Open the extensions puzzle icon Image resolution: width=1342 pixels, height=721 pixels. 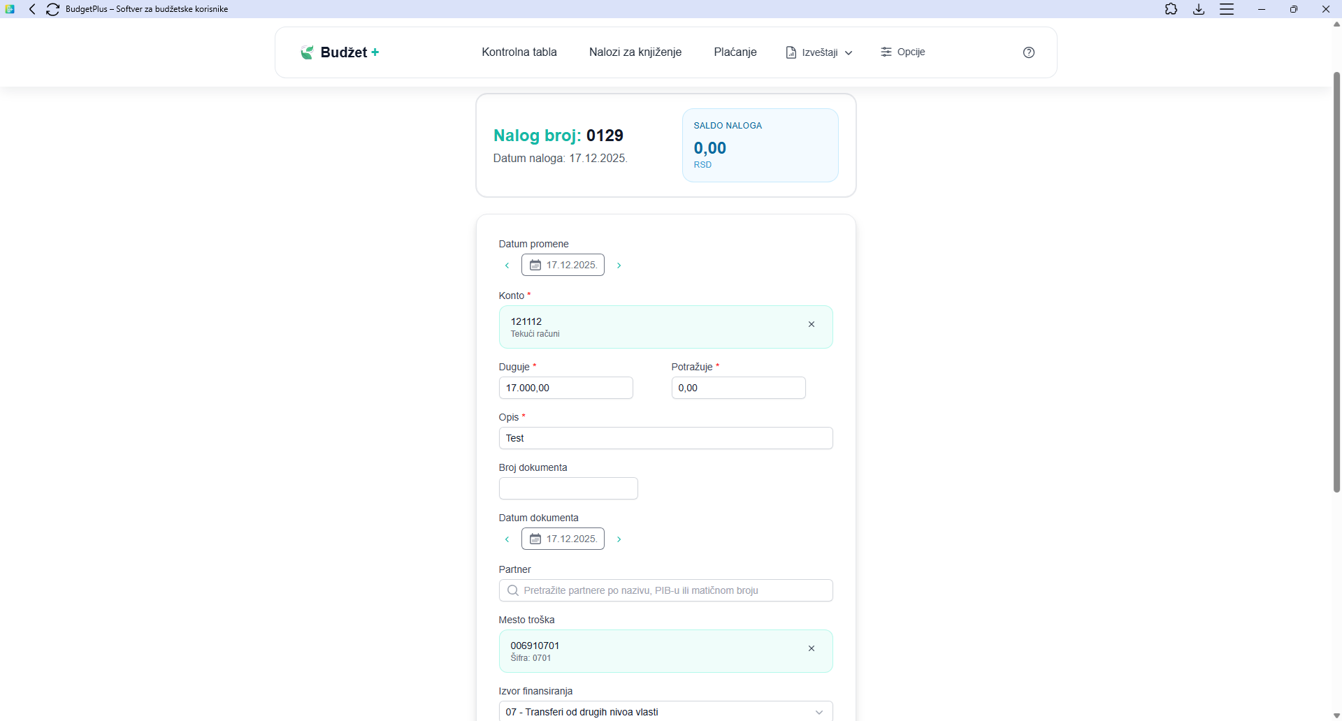(x=1171, y=9)
